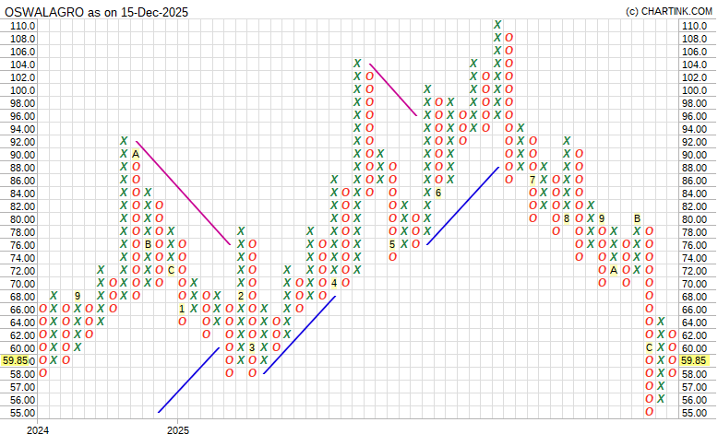Screen dimensions: 718x446
Task: Click month marker 5 in the chart
Action: (x=393, y=244)
